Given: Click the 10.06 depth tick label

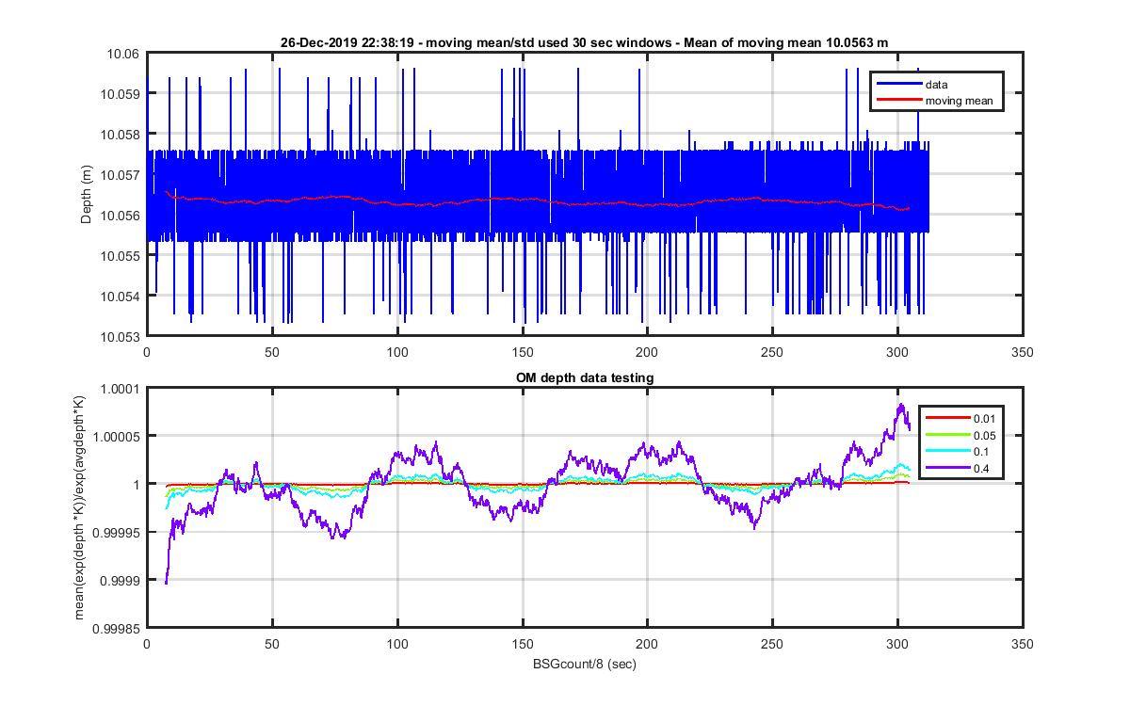Looking at the screenshot, I should (x=121, y=54).
